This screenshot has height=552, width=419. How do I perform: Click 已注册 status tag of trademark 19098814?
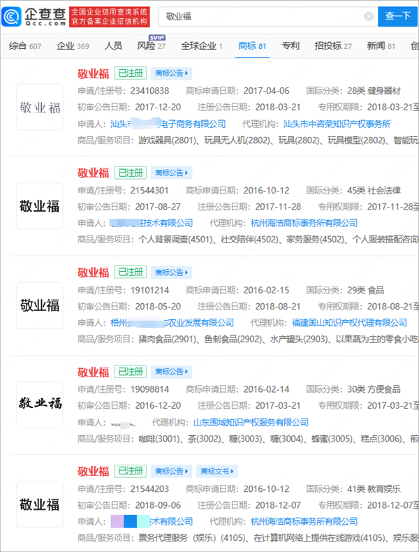pos(130,372)
